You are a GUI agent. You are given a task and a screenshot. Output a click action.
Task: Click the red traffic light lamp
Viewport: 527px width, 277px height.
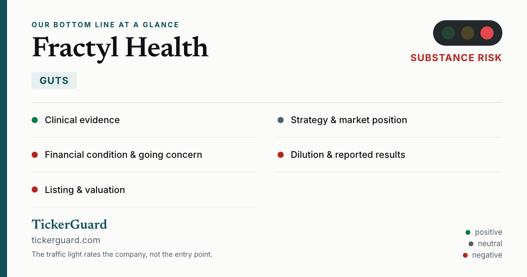pyautogui.click(x=487, y=33)
